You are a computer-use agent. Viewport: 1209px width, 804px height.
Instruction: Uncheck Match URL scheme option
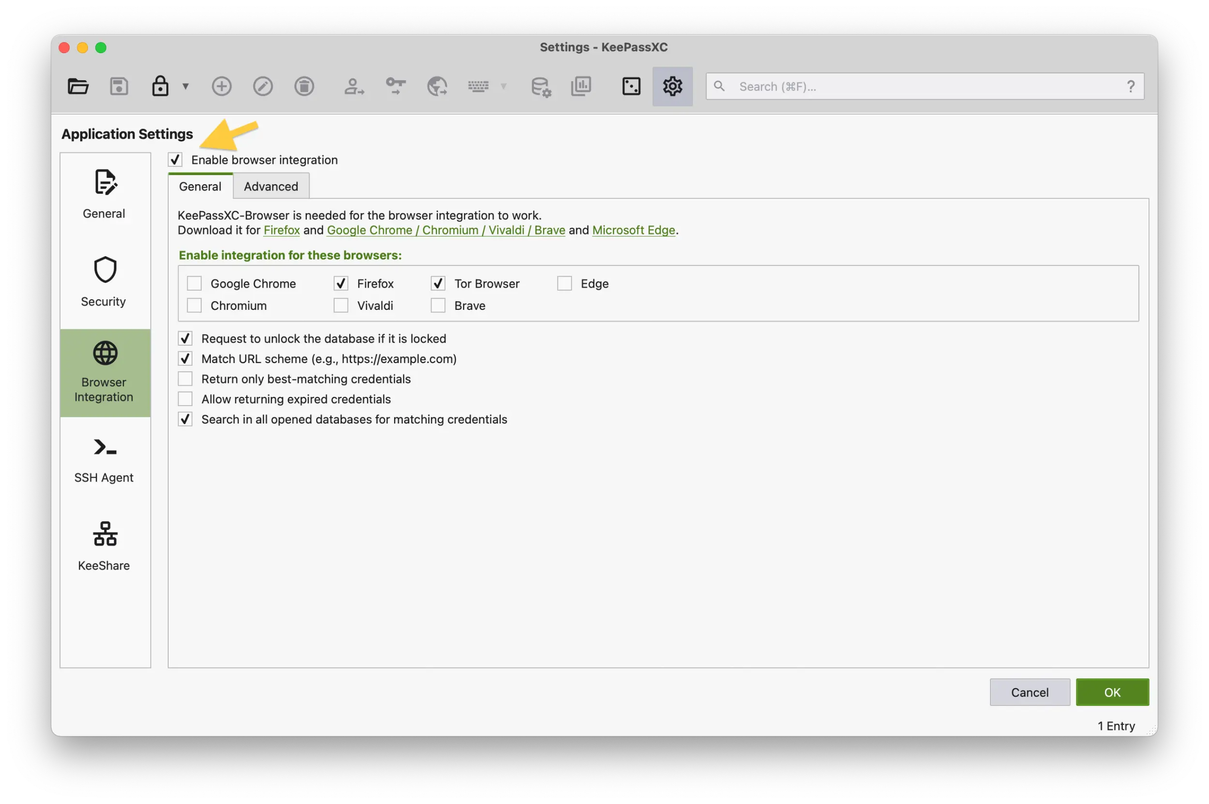point(185,358)
